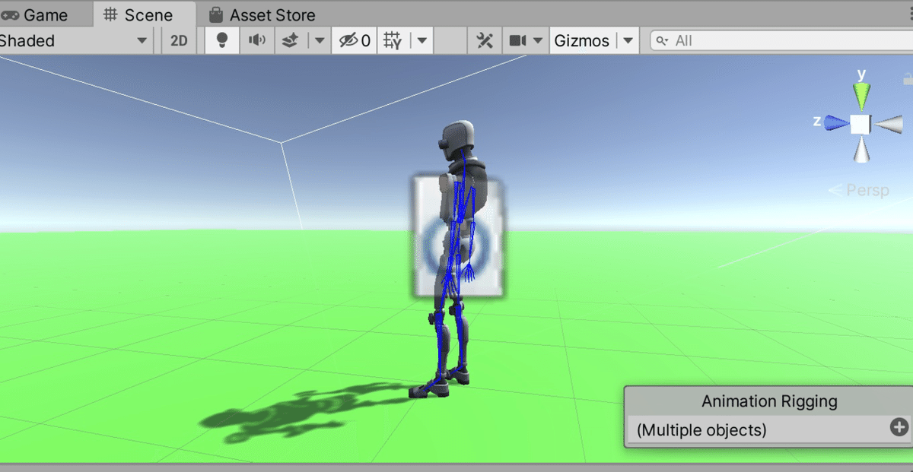Enable 2D view mode
This screenshot has height=472, width=913.
click(177, 40)
